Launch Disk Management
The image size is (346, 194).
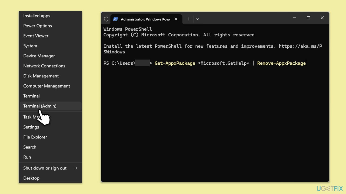(51, 76)
